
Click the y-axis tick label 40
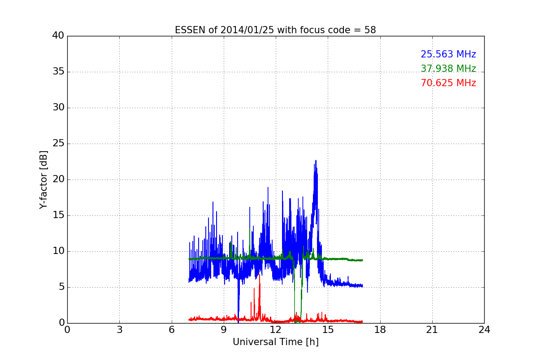coord(58,36)
